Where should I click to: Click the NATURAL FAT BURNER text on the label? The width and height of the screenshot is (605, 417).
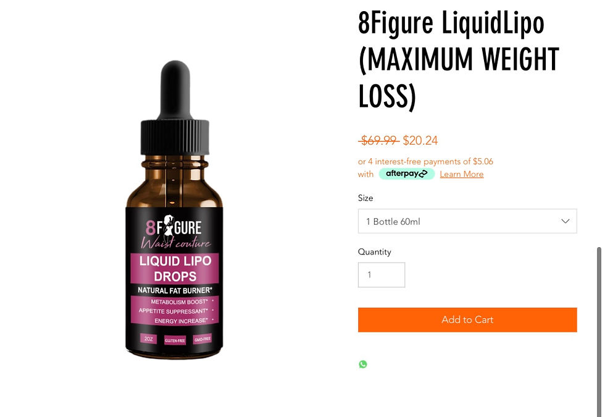coord(175,290)
